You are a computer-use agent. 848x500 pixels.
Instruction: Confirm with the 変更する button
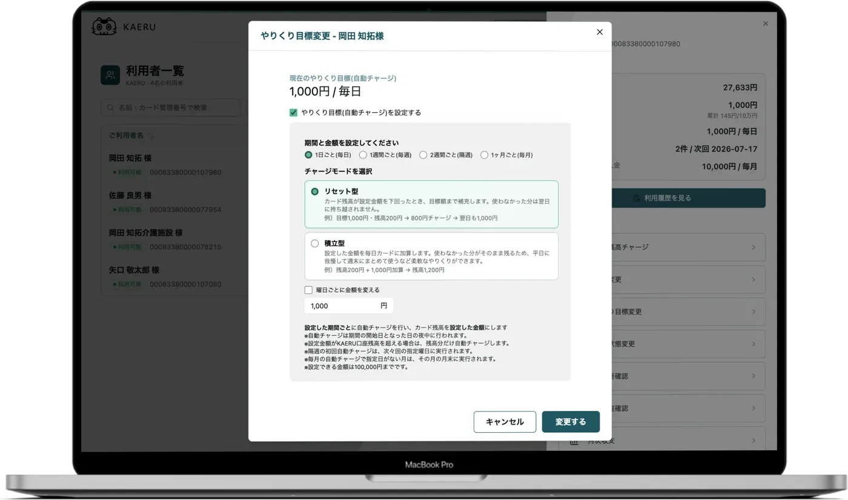(571, 422)
